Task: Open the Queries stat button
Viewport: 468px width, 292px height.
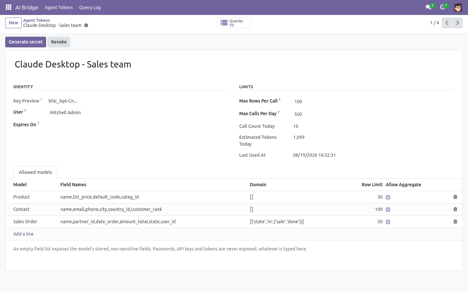Action: click(234, 23)
